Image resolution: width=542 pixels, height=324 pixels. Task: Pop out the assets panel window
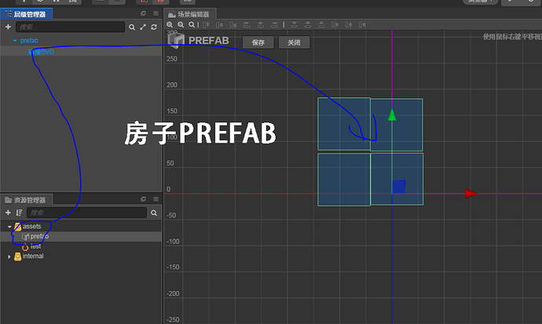coord(143,199)
